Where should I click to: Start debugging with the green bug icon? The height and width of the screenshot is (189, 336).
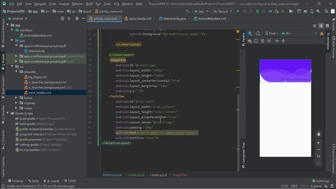(257, 12)
